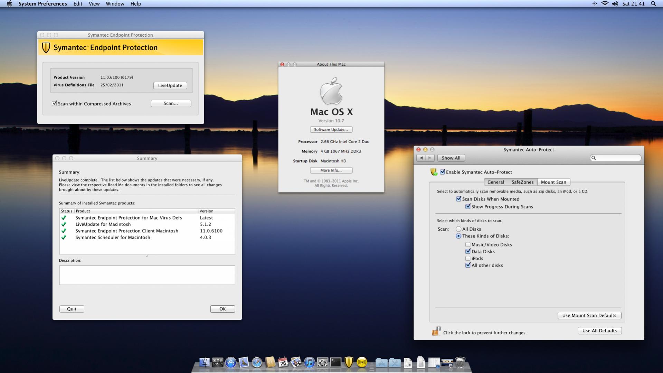
Task: Click Version 10.7 text in About This Mac
Action: pyautogui.click(x=331, y=121)
